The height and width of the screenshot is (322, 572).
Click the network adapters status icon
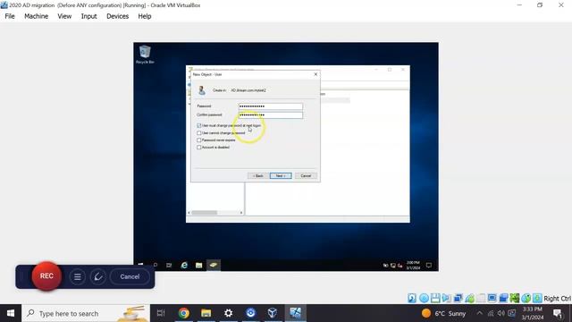point(458,298)
